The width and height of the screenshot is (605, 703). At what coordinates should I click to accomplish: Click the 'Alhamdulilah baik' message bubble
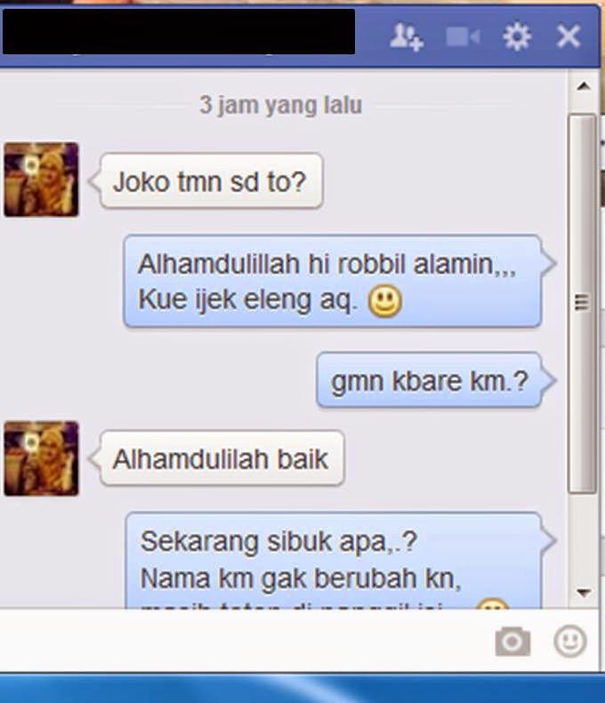[222, 458]
